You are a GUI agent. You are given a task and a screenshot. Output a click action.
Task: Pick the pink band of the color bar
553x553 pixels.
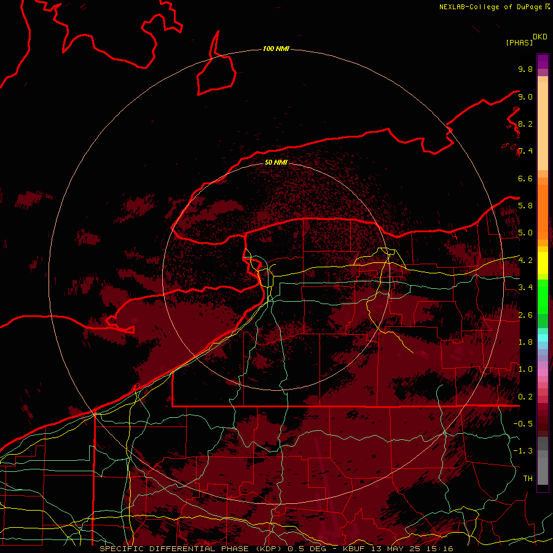point(543,372)
